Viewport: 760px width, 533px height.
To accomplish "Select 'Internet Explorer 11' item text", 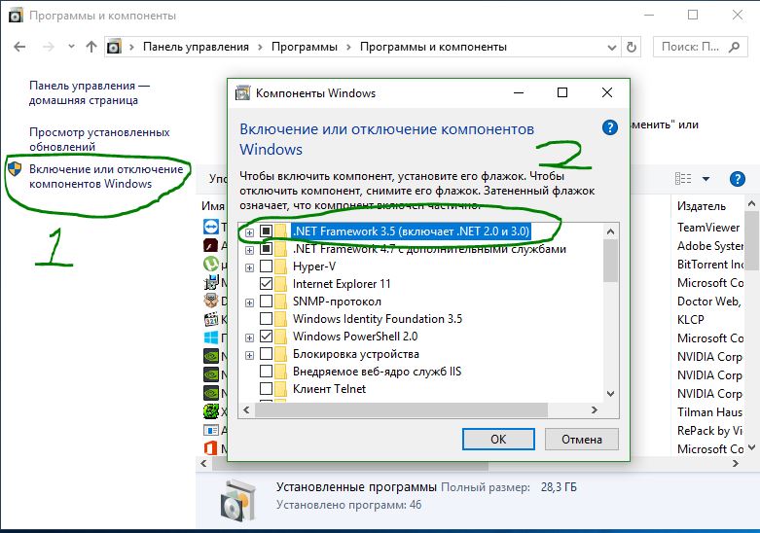I will pos(342,284).
